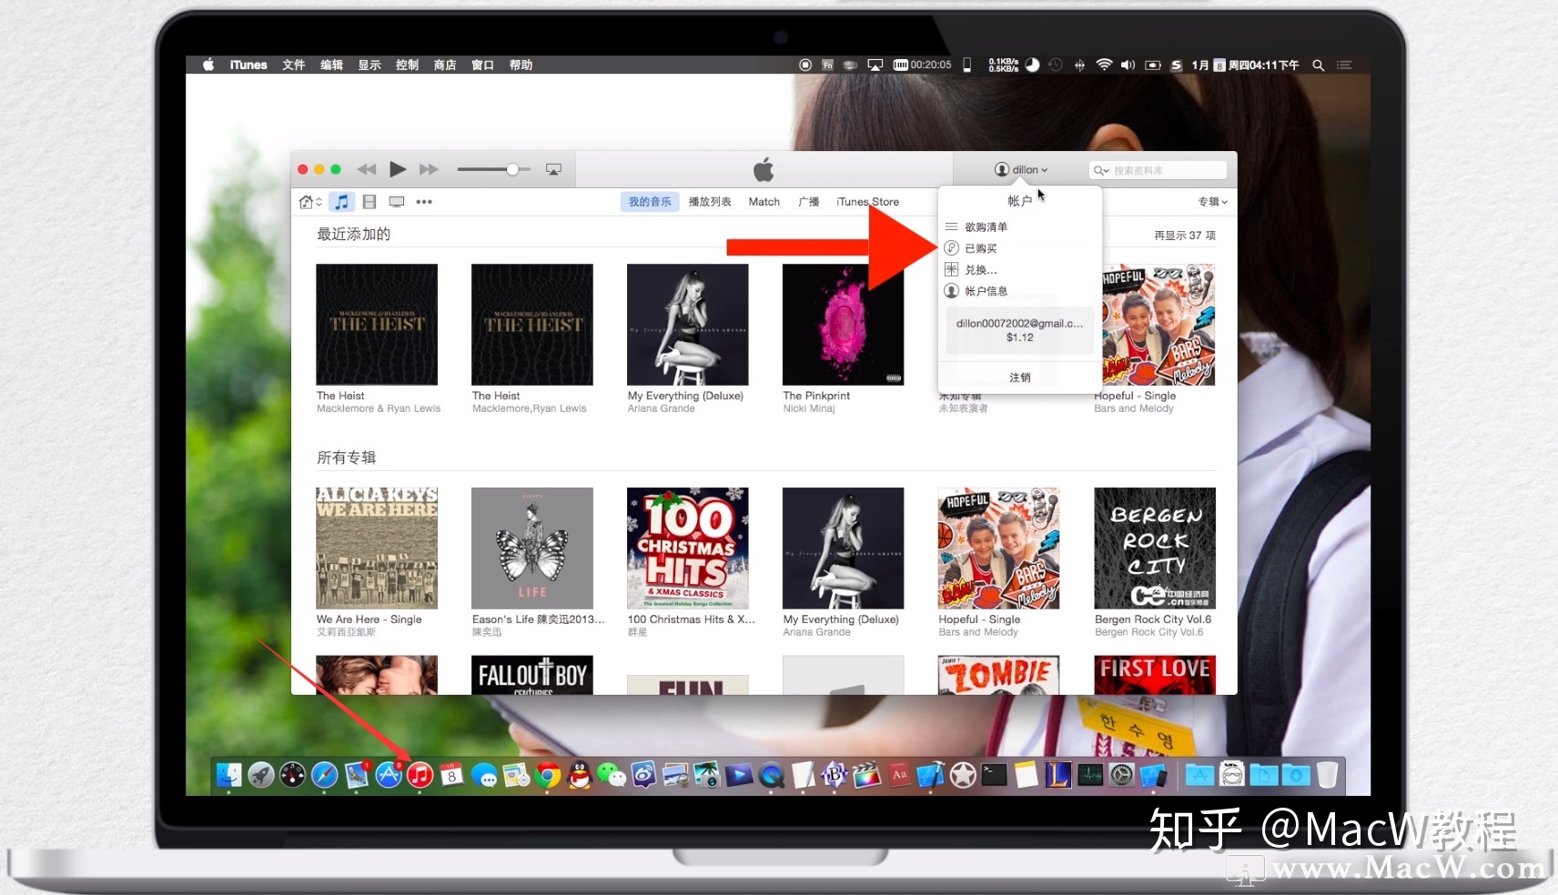Click the dillon00072002@gmail account balance box
1558x895 pixels.
tap(1020, 330)
